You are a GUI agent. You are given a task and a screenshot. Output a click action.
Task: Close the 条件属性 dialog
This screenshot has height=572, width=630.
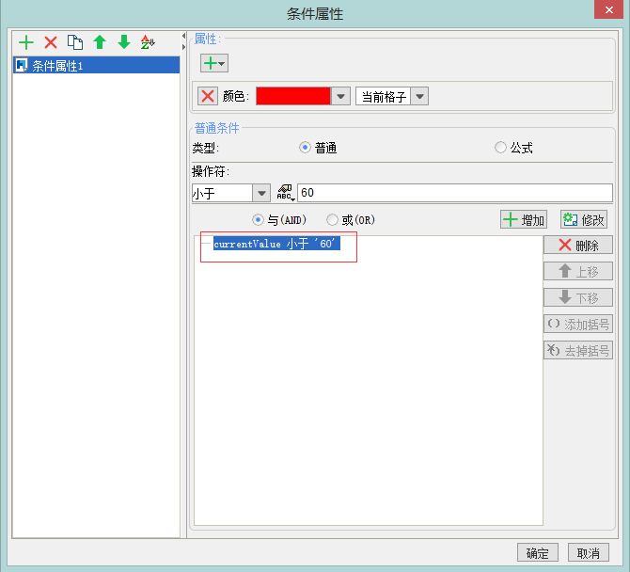608,9
